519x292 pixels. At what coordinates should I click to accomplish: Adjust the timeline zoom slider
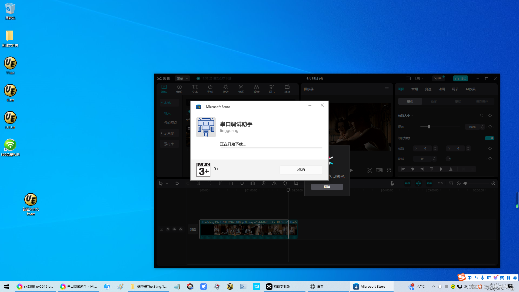tap(465, 183)
